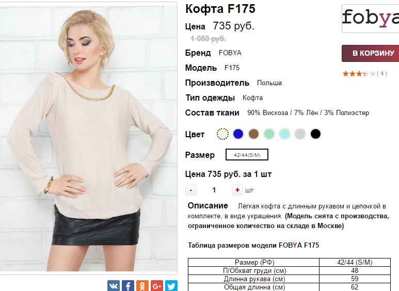The image size is (399, 291).
Task: Increase quantity with the plus button
Action: pos(237,190)
